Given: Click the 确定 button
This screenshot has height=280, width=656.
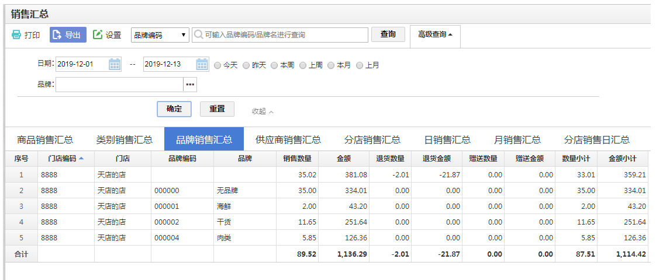Looking at the screenshot, I should 174,109.
